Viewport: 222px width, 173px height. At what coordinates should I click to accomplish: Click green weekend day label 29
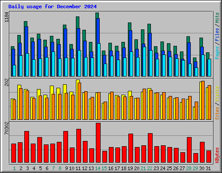[195, 168]
